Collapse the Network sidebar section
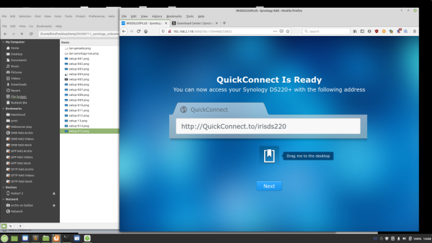Viewport: 432px width, 243px height. point(3,199)
